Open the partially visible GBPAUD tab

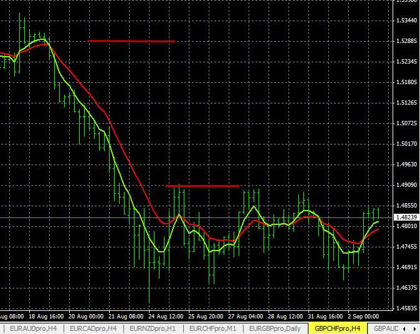(386, 328)
